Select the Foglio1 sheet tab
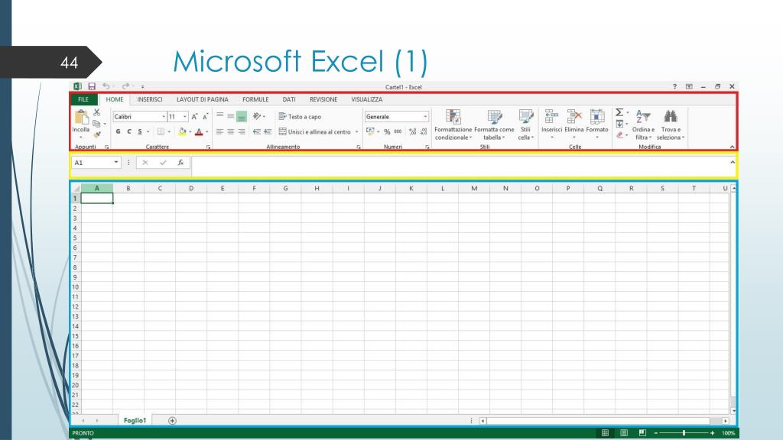Screen dimensions: 783x440 tap(135, 421)
